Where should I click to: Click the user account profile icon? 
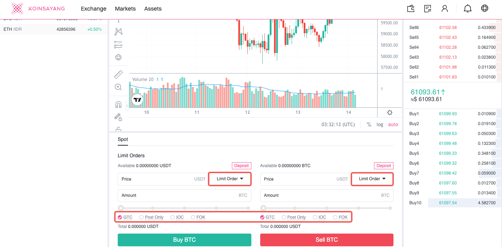pos(445,8)
